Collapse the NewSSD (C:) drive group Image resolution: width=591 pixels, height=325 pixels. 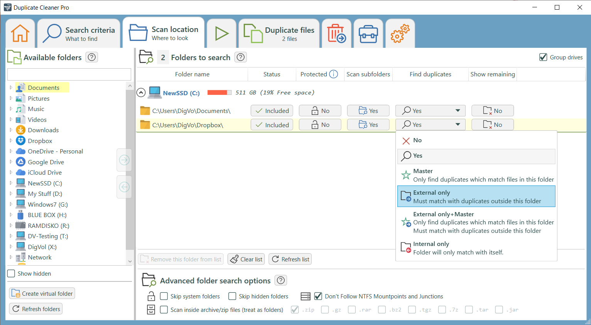pyautogui.click(x=141, y=93)
